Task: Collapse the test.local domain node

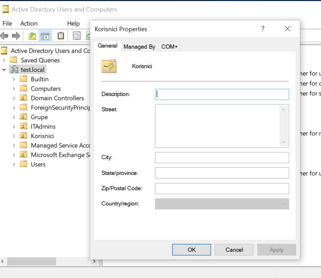Action: tap(4, 70)
